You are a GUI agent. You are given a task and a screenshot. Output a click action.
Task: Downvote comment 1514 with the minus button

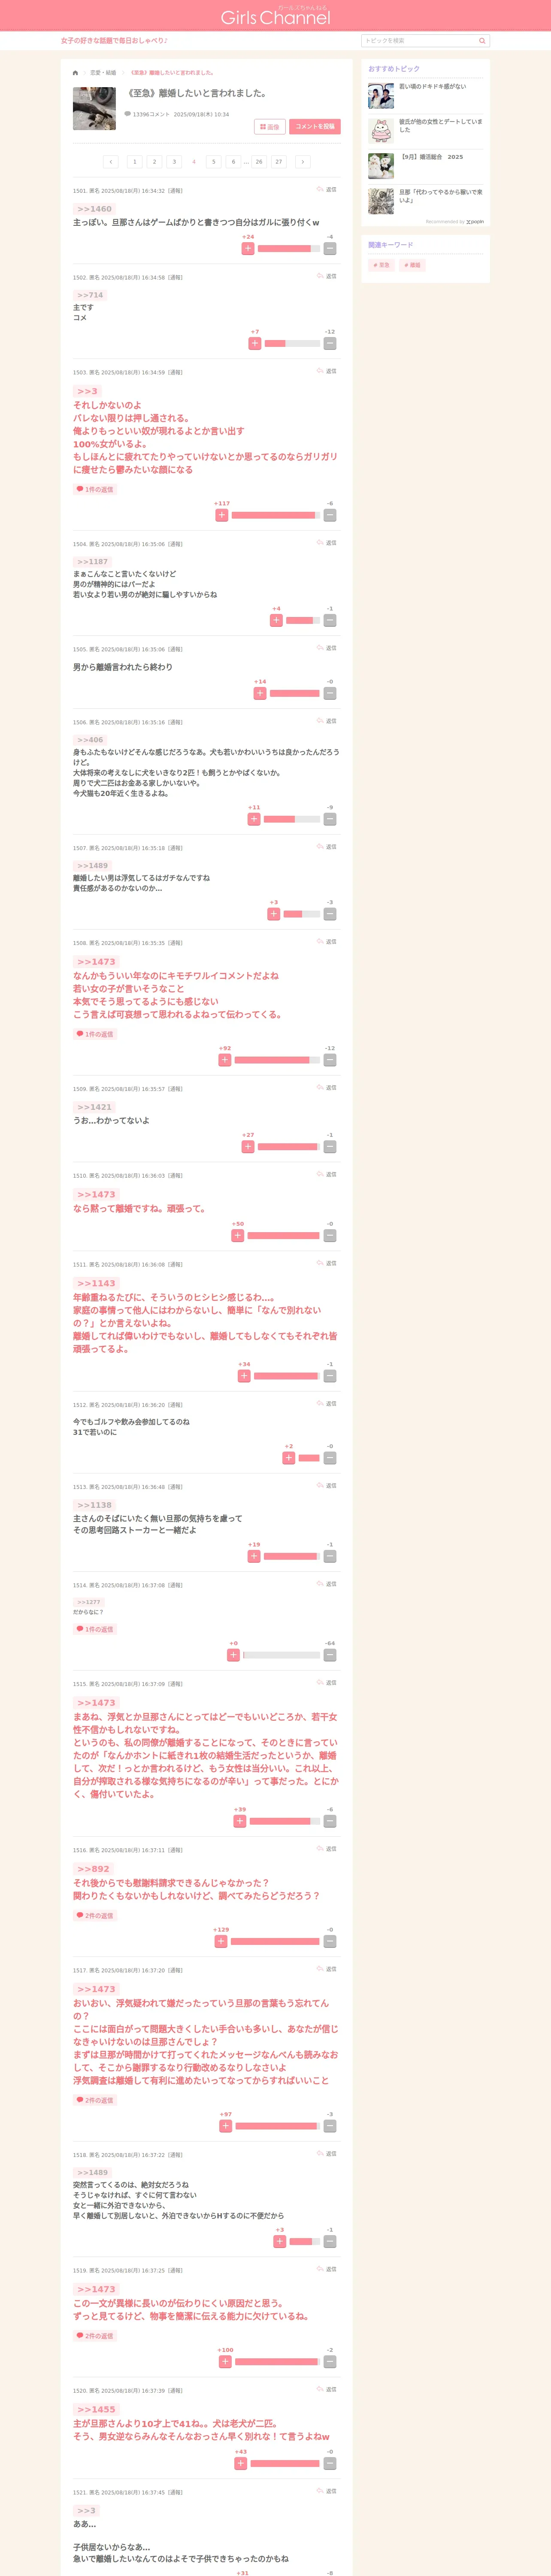click(x=330, y=1655)
